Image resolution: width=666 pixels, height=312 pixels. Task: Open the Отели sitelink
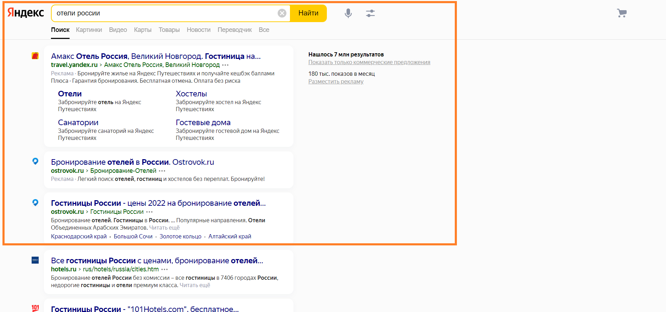tap(70, 94)
